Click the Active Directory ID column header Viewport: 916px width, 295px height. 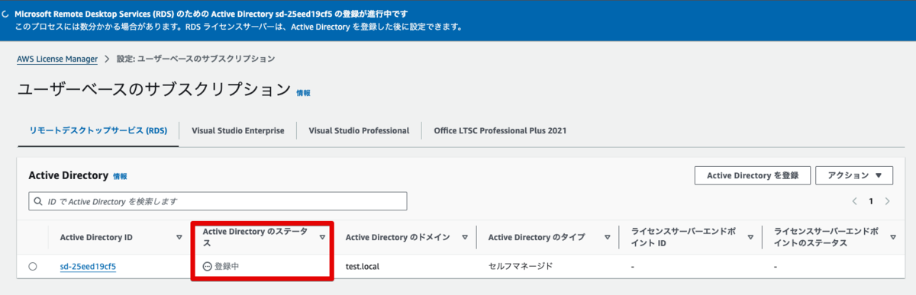[x=96, y=237]
